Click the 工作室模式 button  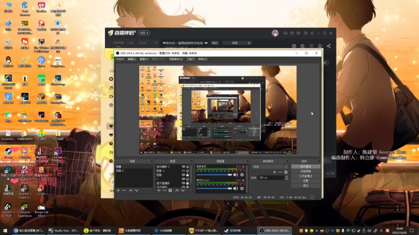point(306,176)
